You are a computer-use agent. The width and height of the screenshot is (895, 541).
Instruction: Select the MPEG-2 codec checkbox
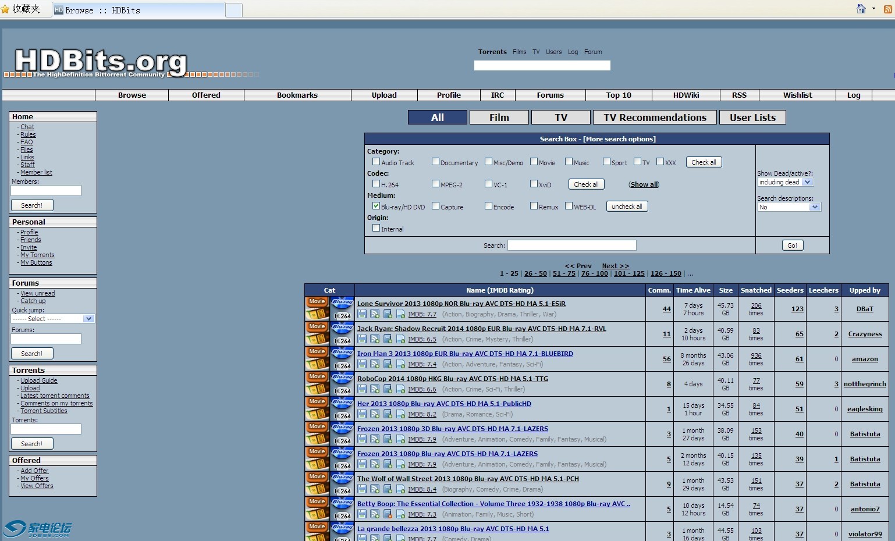[x=435, y=184]
